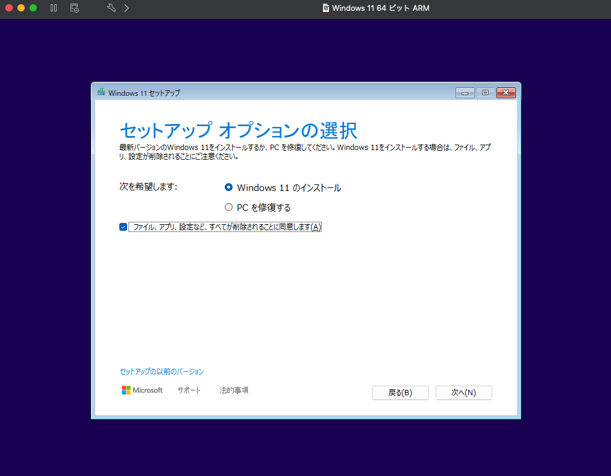Click the 戻る(B) button
Screen dimensions: 611x476
click(x=400, y=393)
